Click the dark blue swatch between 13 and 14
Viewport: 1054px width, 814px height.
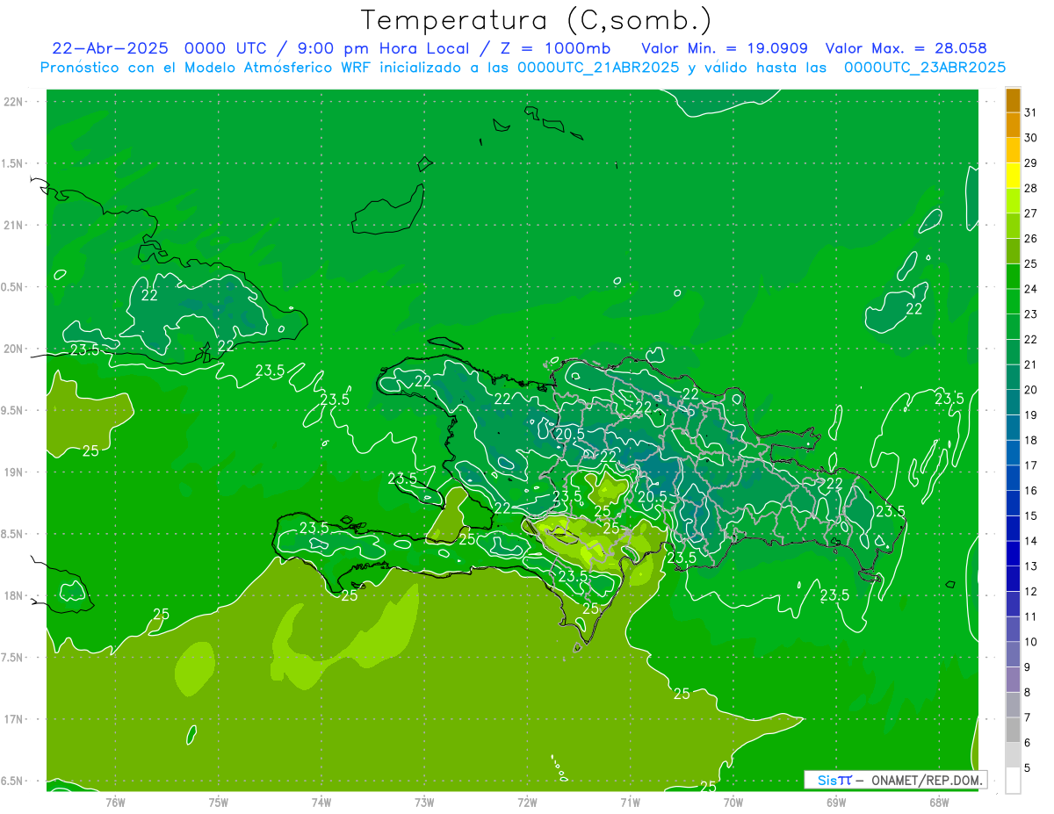(x=1013, y=554)
